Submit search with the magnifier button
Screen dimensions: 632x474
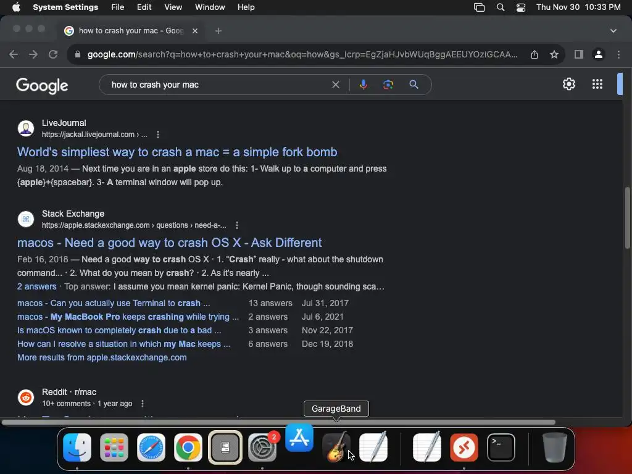(x=414, y=85)
